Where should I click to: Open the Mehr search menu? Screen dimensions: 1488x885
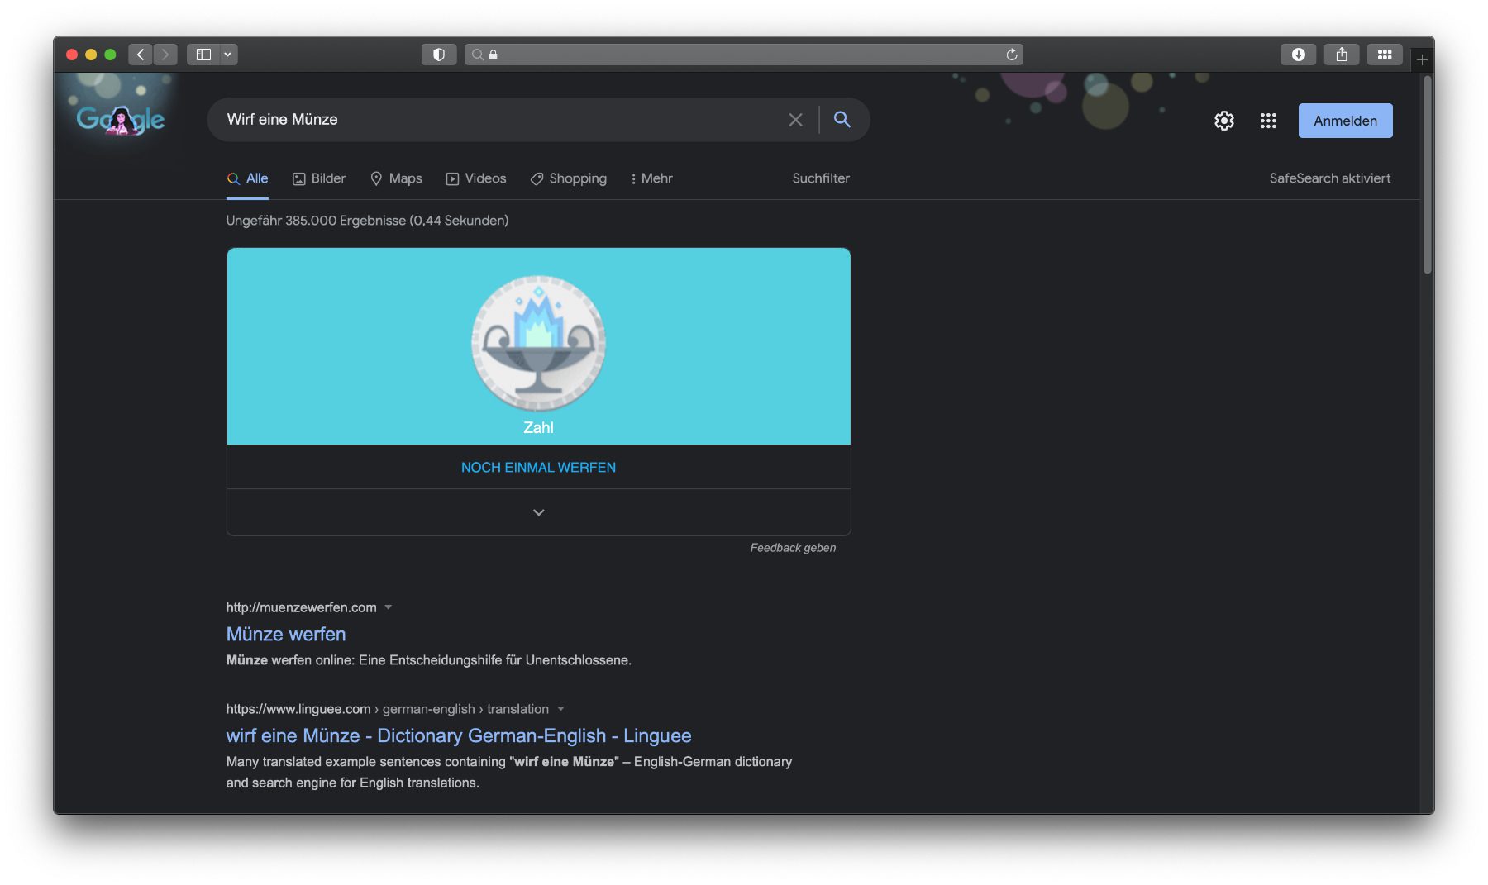[x=651, y=178]
